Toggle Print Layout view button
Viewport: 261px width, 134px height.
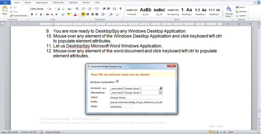(x=211, y=132)
